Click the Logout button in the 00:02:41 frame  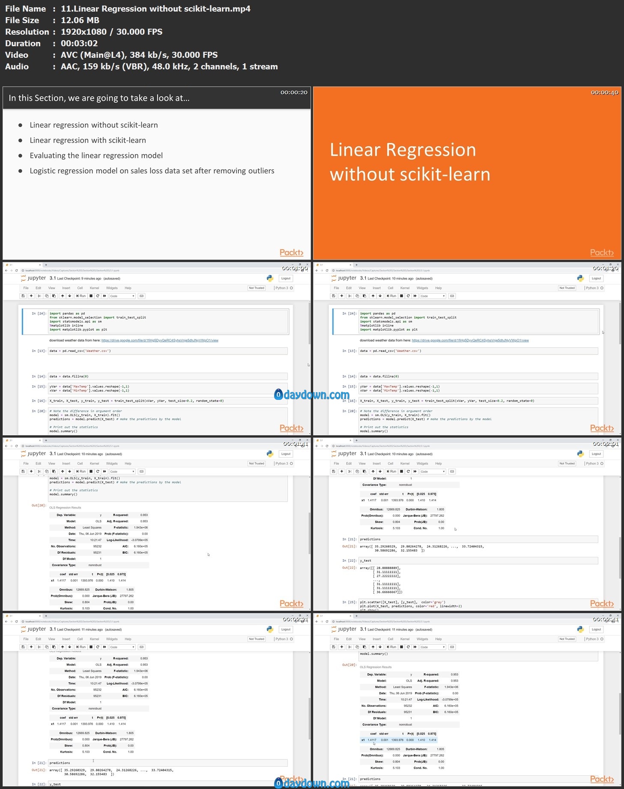tap(597, 629)
